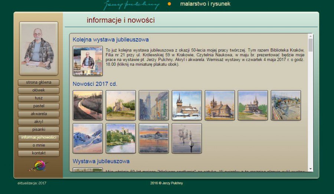Open the o mnie page
Image resolution: width=334 pixels, height=194 pixels.
(x=39, y=145)
